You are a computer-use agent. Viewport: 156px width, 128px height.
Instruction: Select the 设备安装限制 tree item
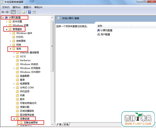[31, 123]
